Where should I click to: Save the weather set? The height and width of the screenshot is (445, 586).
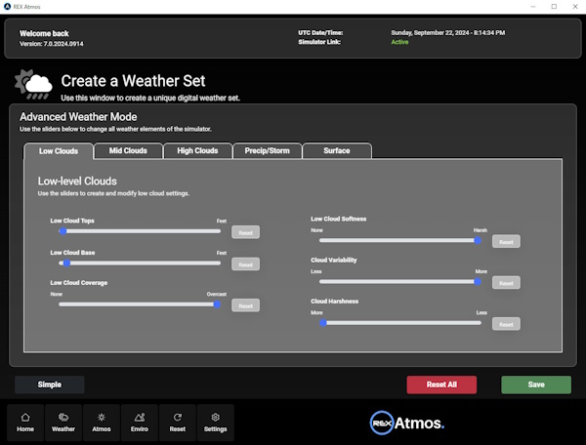click(536, 384)
